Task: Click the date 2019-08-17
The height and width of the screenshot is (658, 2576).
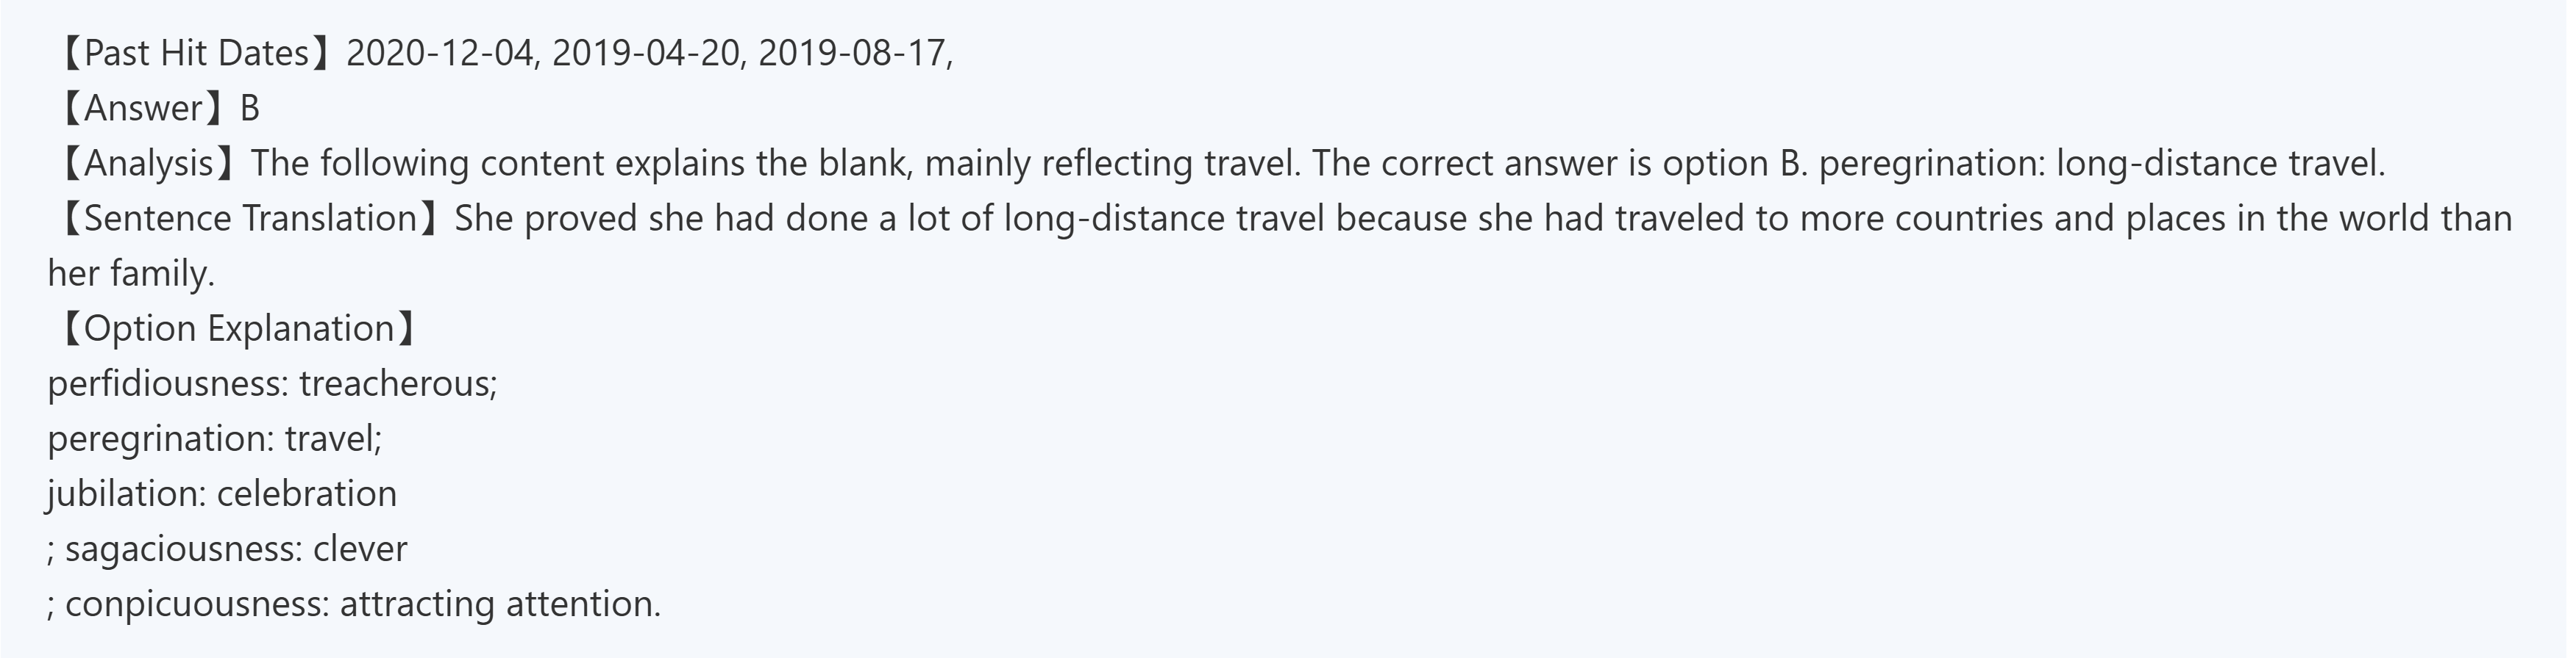Action: 852,53
